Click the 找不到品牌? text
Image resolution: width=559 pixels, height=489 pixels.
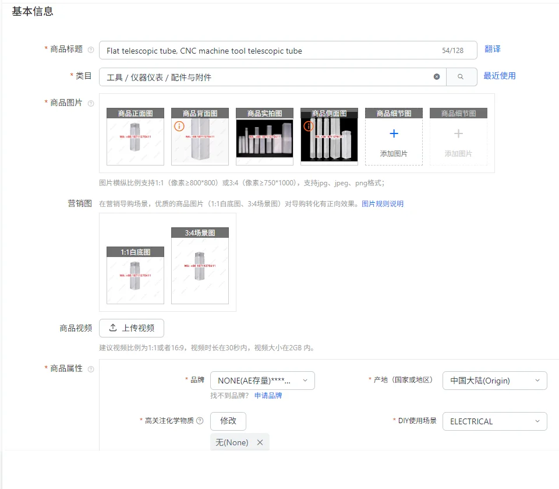[x=229, y=396]
